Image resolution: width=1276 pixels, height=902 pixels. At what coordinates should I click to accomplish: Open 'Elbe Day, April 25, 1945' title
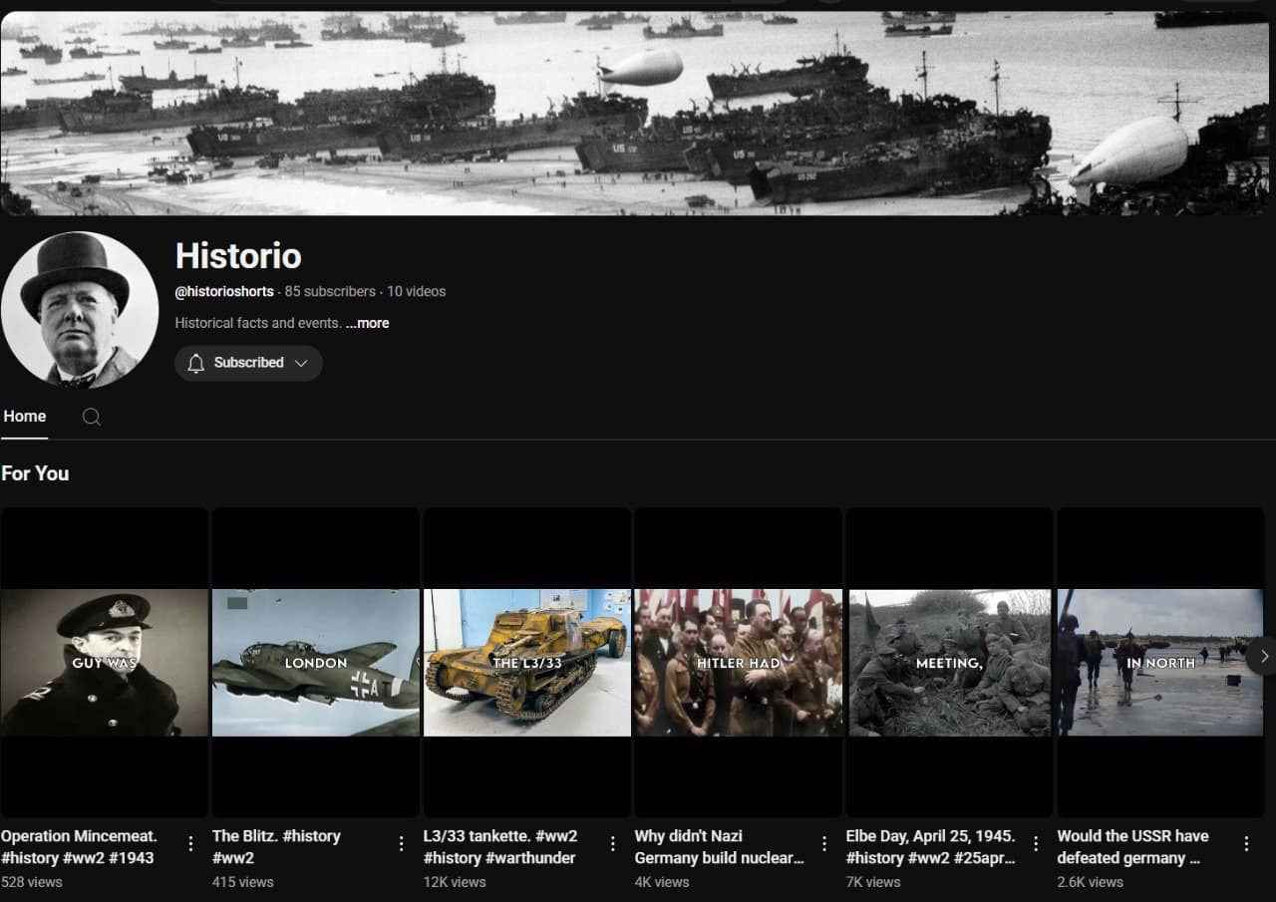point(931,846)
